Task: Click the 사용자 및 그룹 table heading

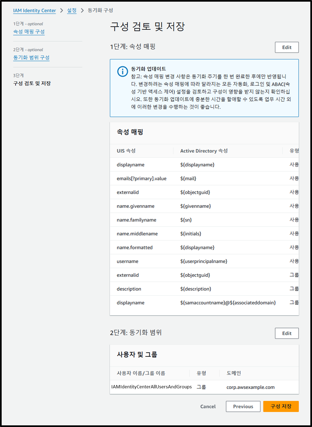Action: coord(137,355)
